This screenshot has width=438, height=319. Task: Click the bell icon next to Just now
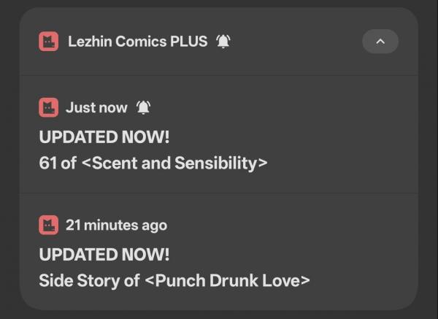point(143,108)
